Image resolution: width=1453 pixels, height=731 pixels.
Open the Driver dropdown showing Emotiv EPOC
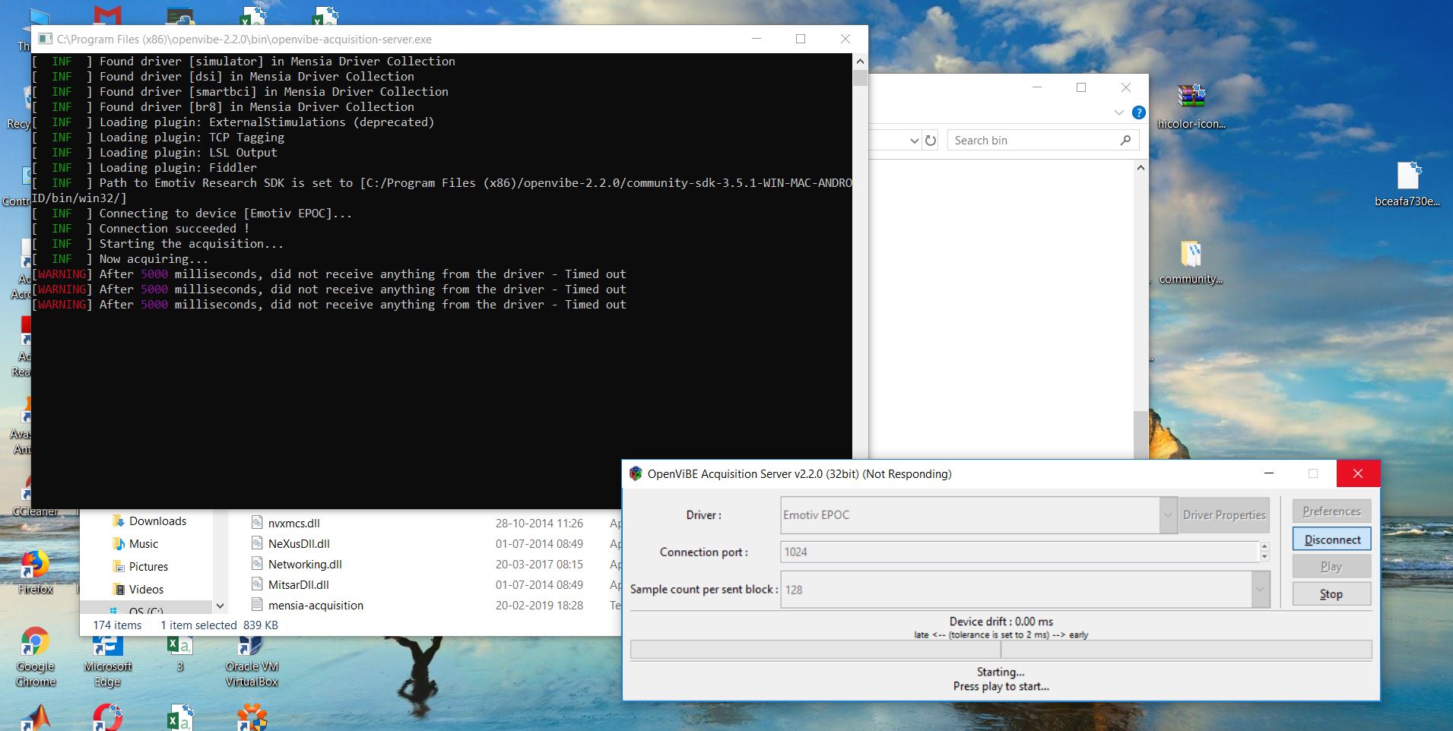tap(1168, 515)
